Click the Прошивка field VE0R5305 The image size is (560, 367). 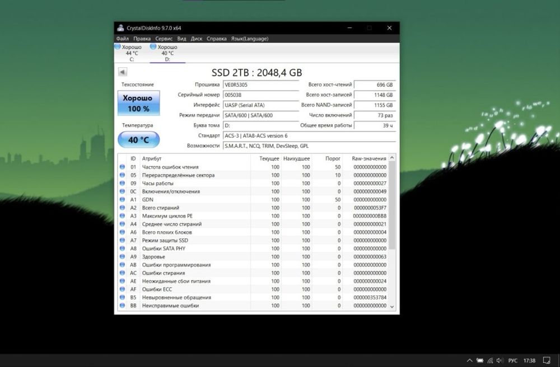261,85
